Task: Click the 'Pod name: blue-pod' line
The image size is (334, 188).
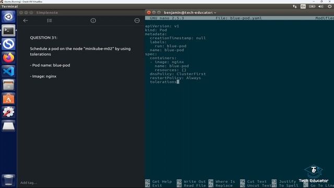Action: tap(50, 65)
